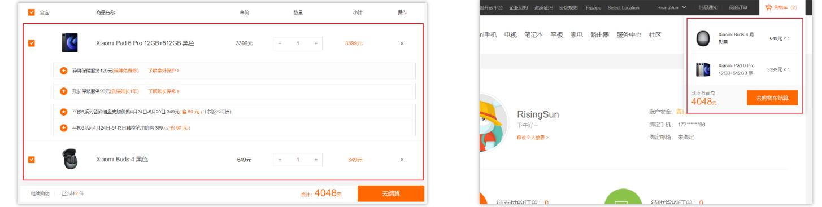Click the RisingSun name beside the avatar
Viewport: 822px width, 207px height.
538,114
